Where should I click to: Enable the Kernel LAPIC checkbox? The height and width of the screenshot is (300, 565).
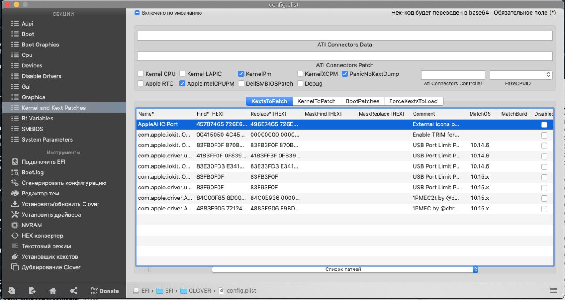182,74
